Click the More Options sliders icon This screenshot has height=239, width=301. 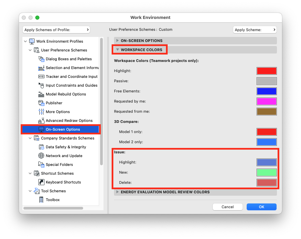[x=41, y=112]
